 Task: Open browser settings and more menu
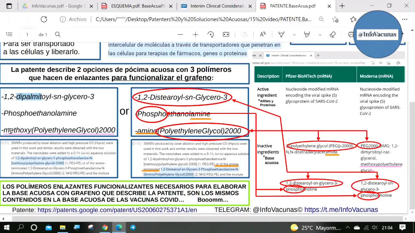tap(405, 19)
